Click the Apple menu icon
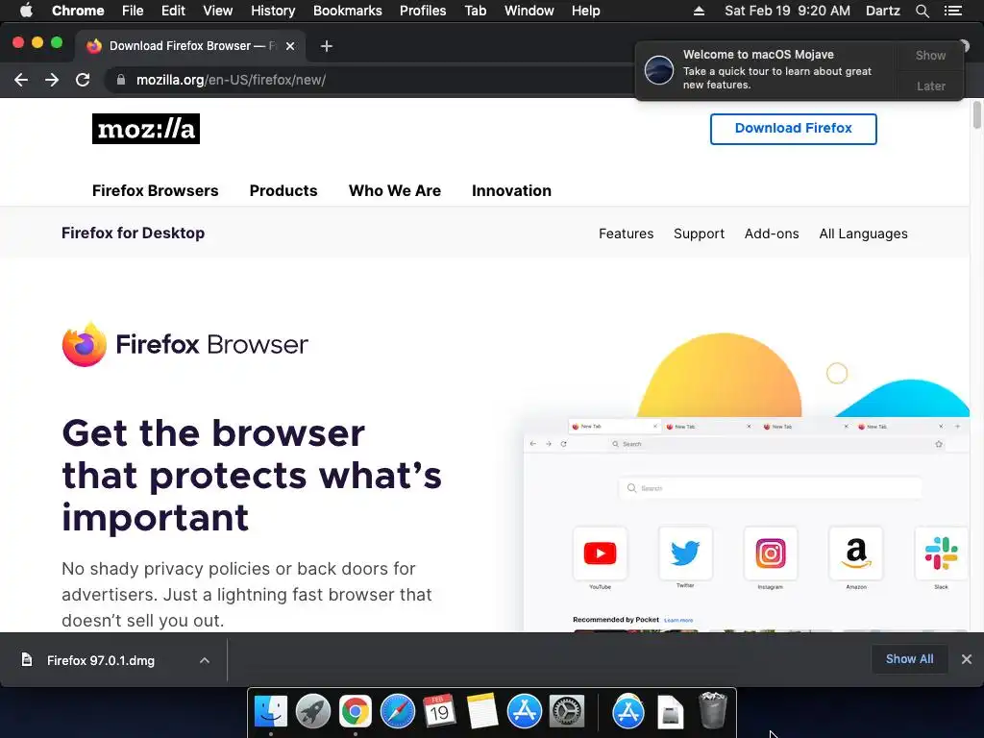This screenshot has width=984, height=738. click(26, 11)
